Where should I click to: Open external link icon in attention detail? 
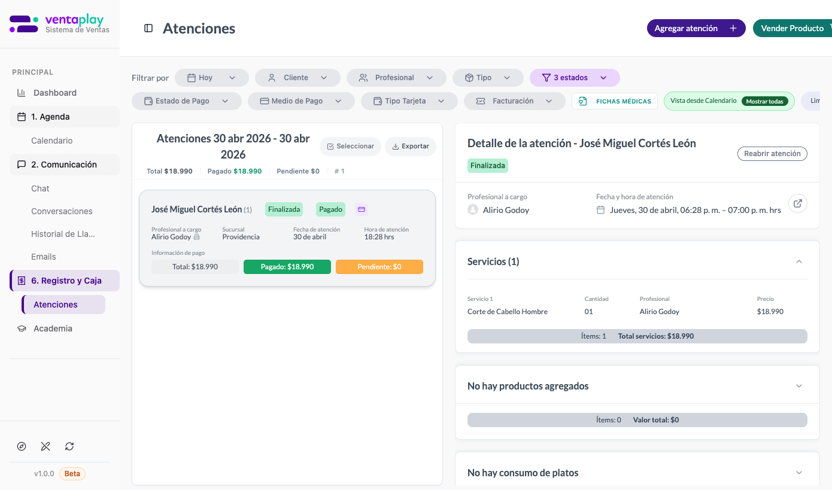(798, 203)
